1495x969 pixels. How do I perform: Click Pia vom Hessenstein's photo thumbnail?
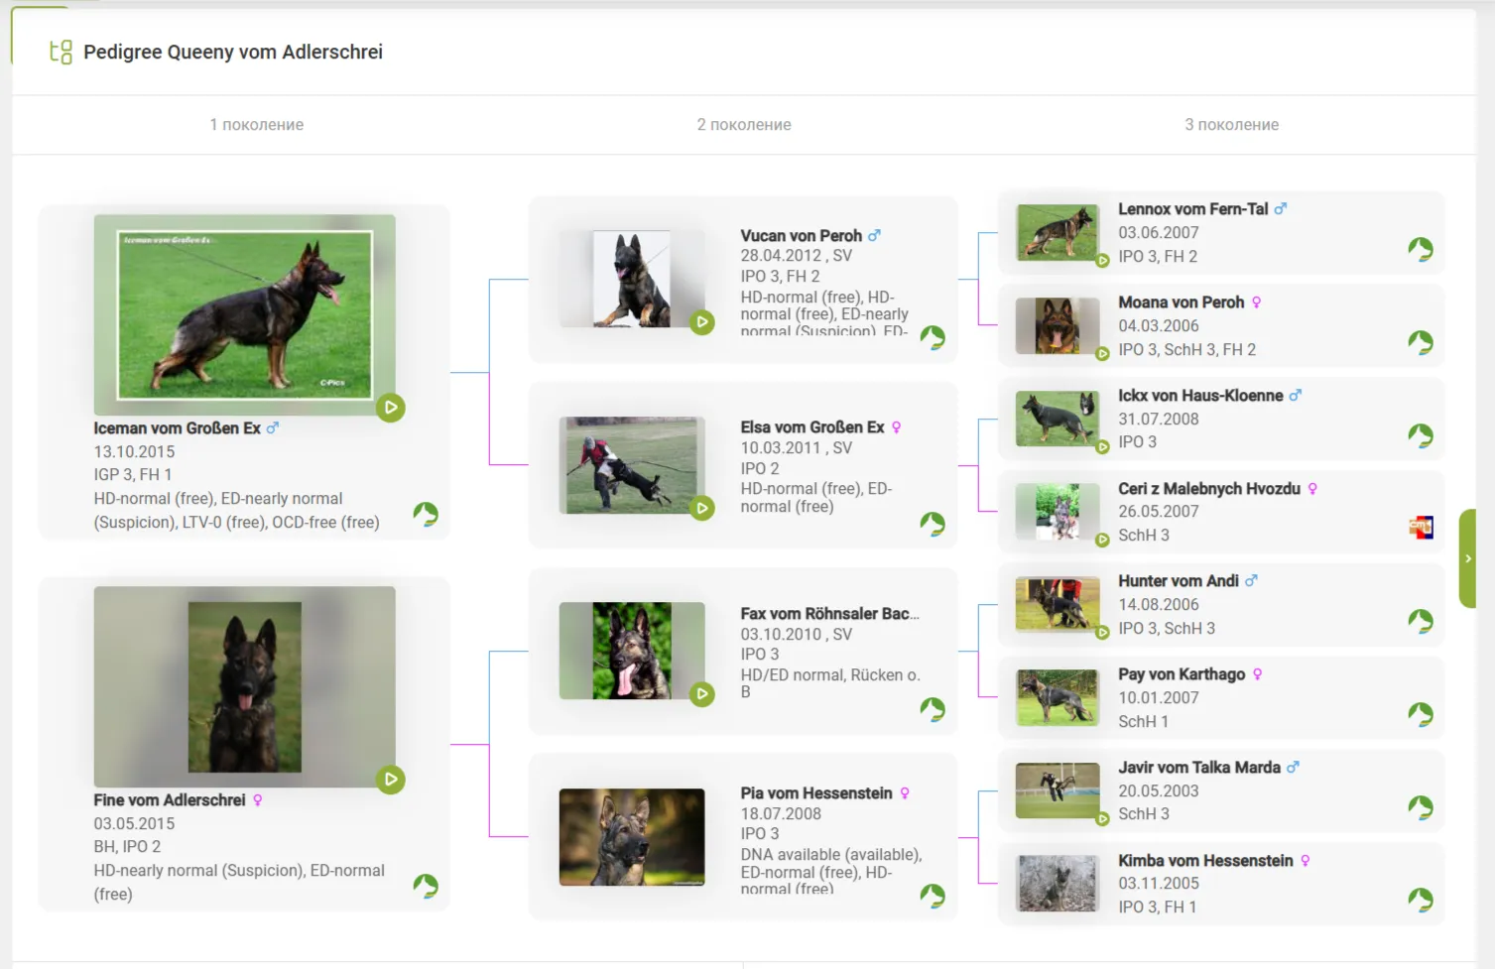pos(632,837)
